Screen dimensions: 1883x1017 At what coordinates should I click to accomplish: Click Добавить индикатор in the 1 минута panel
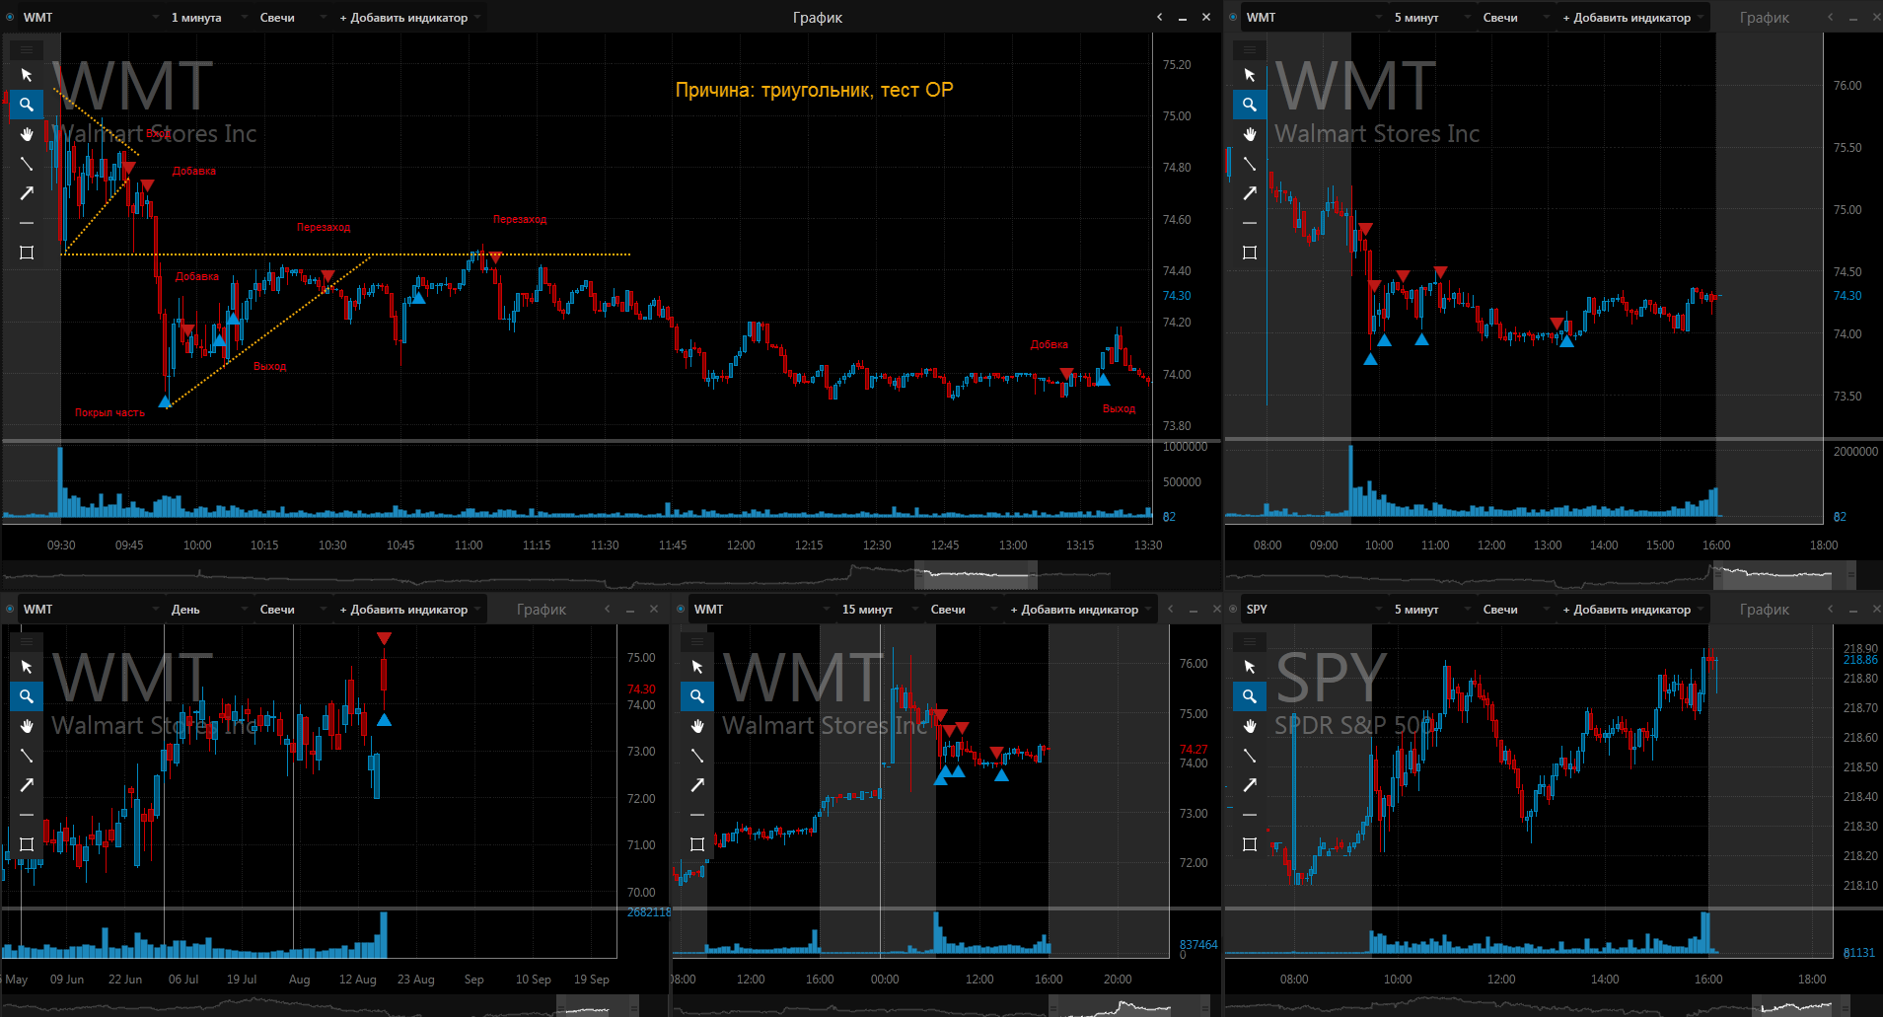(x=409, y=17)
